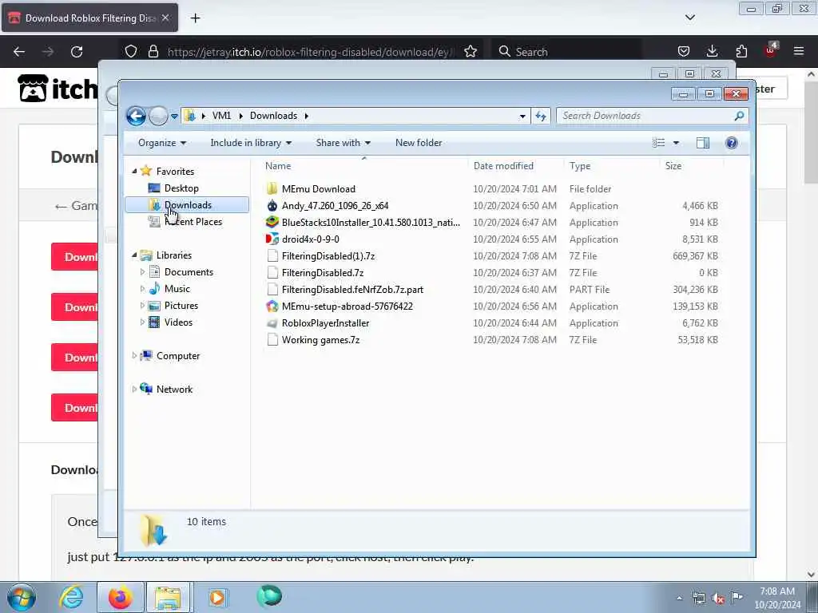This screenshot has height=613, width=818.
Task: Select the FilteringDisabled.feNrfZob.7z.part file
Action: click(x=352, y=289)
